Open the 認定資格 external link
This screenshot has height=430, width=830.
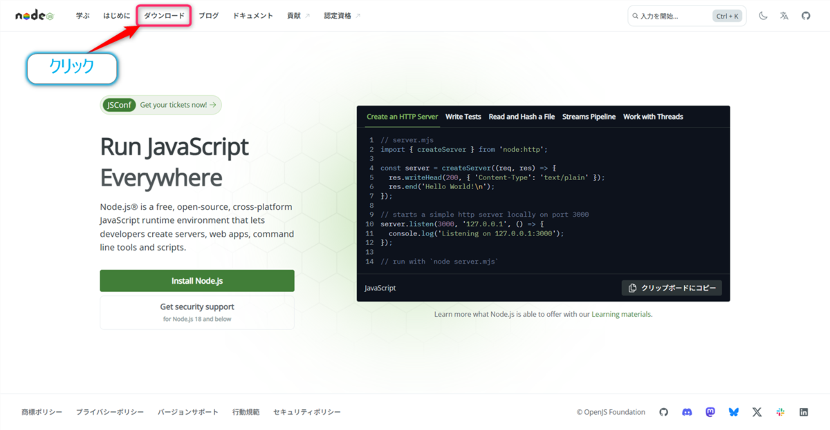342,16
